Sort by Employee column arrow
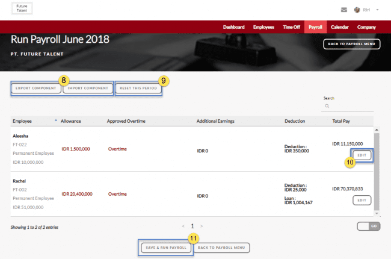391x259 pixels. (x=56, y=120)
